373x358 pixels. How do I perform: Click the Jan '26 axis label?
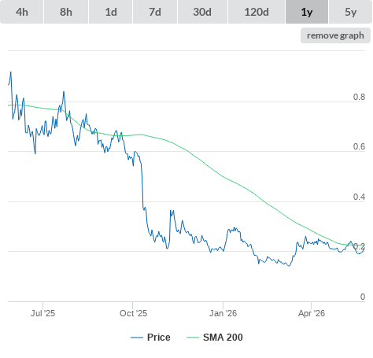tap(223, 313)
